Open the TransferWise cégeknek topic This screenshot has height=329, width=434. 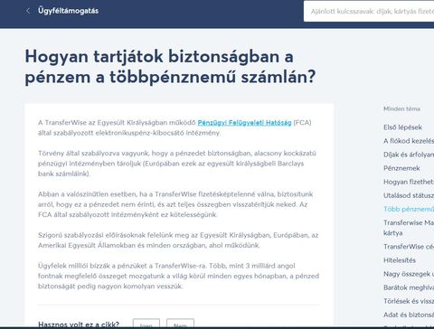click(x=409, y=247)
